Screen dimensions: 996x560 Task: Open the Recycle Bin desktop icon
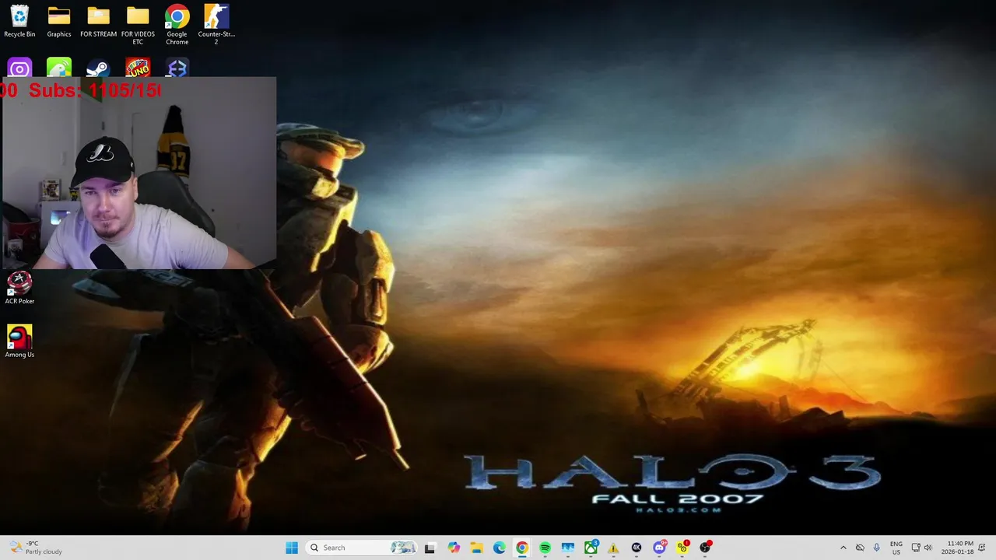[19, 21]
